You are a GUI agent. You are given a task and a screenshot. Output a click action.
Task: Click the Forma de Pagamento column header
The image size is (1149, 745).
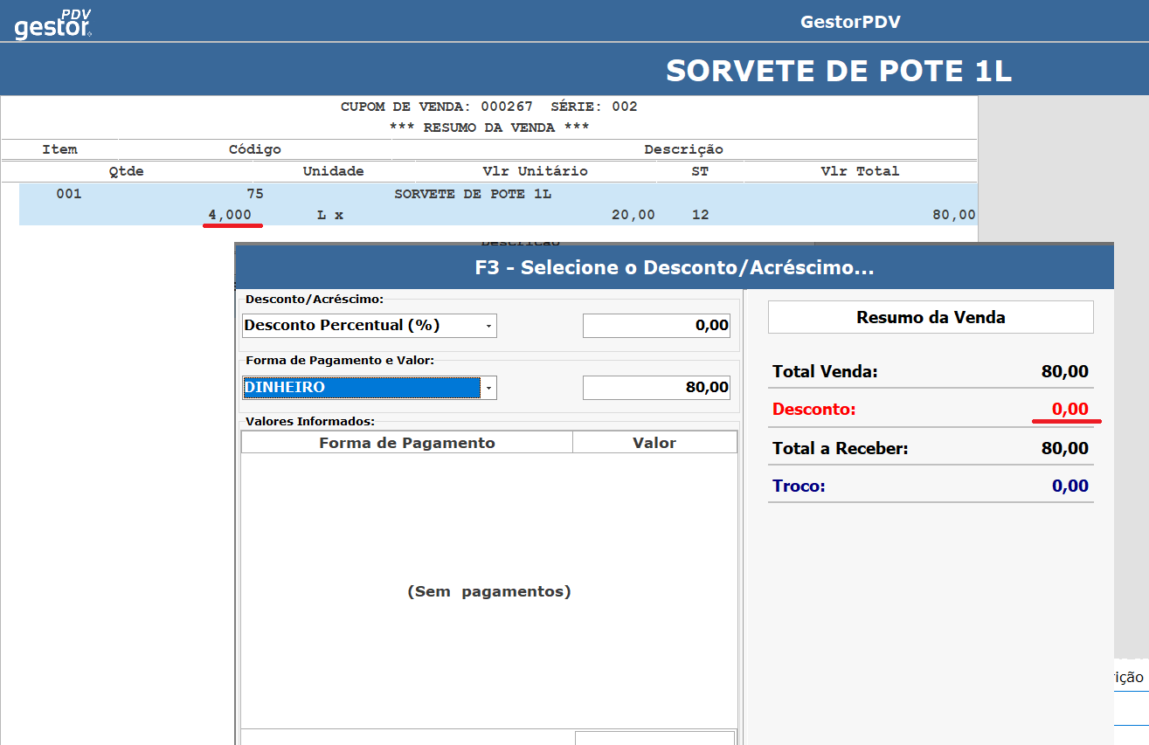click(406, 443)
